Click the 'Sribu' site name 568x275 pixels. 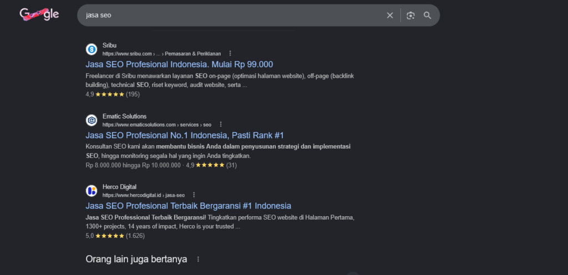pos(109,45)
